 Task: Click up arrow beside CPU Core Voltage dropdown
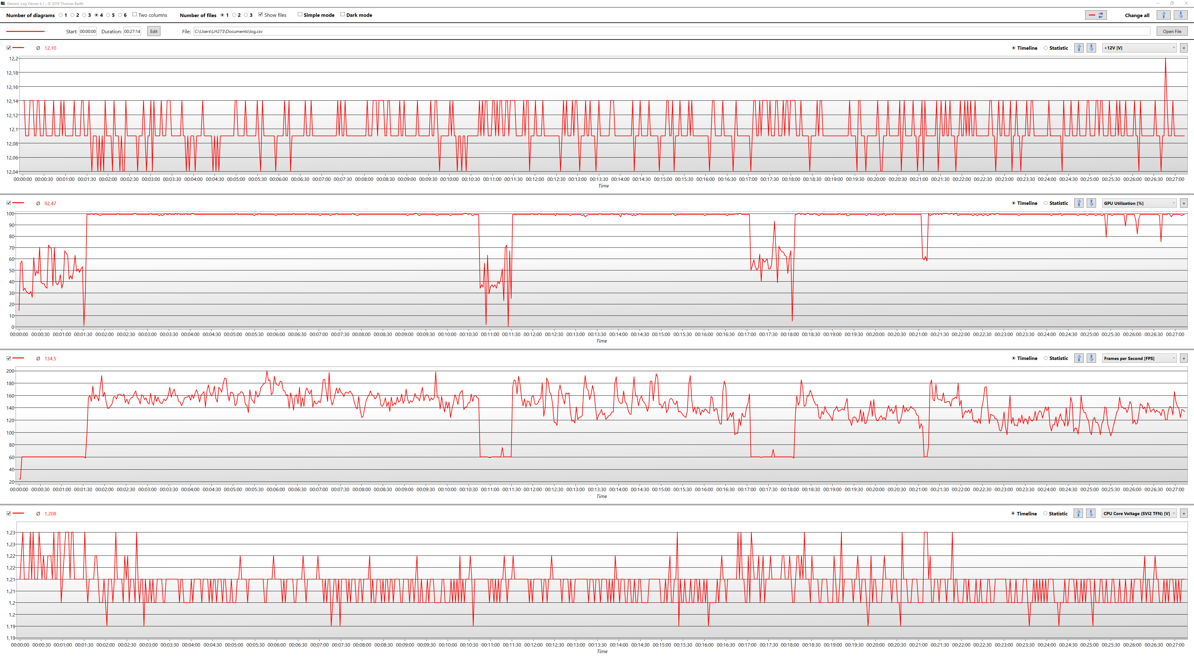point(1078,514)
